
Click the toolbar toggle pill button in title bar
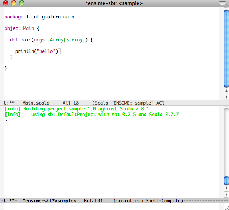222,3
